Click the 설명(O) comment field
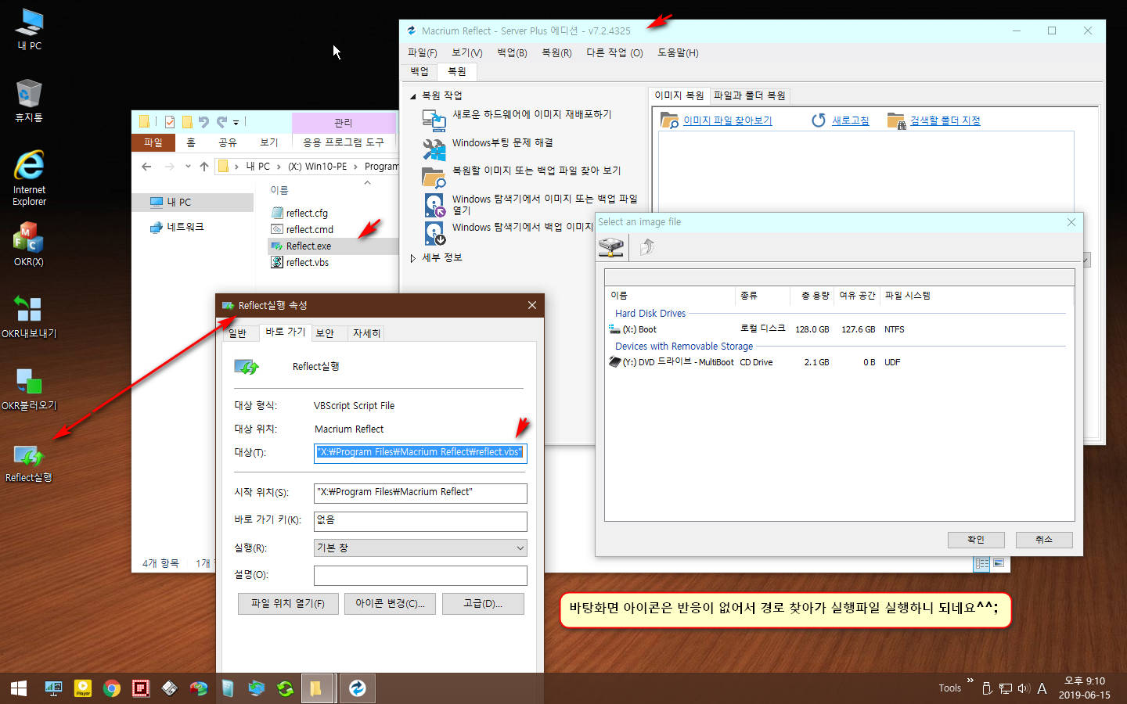Image resolution: width=1127 pixels, height=704 pixels. tap(420, 576)
